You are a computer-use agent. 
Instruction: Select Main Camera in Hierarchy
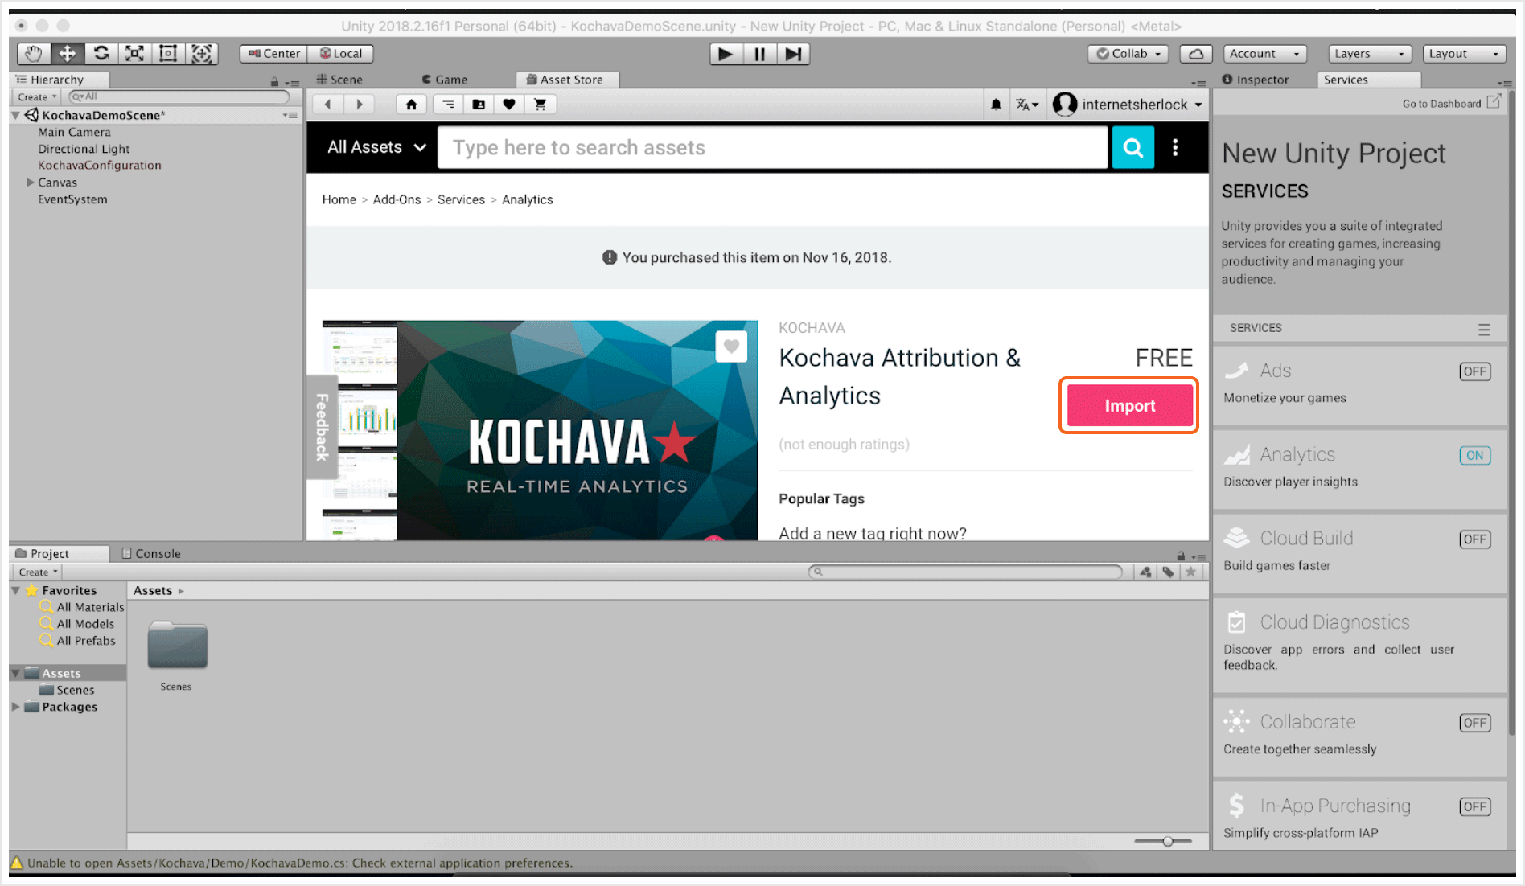74,133
